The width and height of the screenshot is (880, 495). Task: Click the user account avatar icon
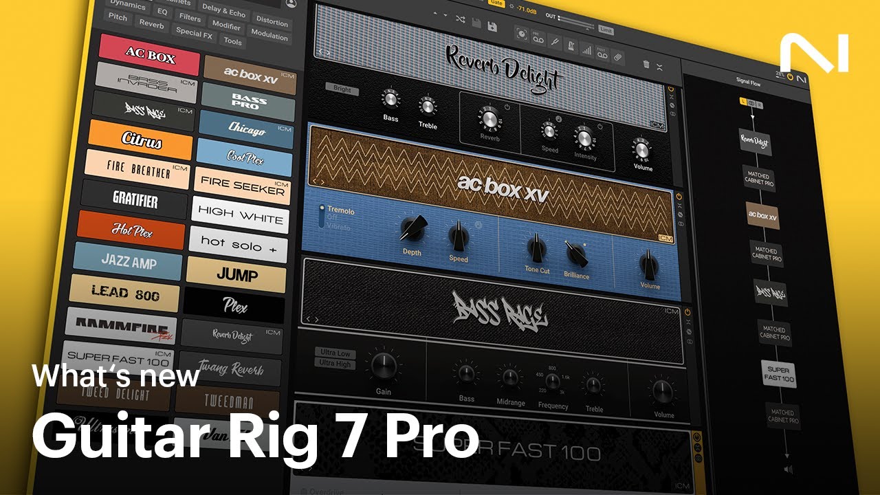coord(291,3)
